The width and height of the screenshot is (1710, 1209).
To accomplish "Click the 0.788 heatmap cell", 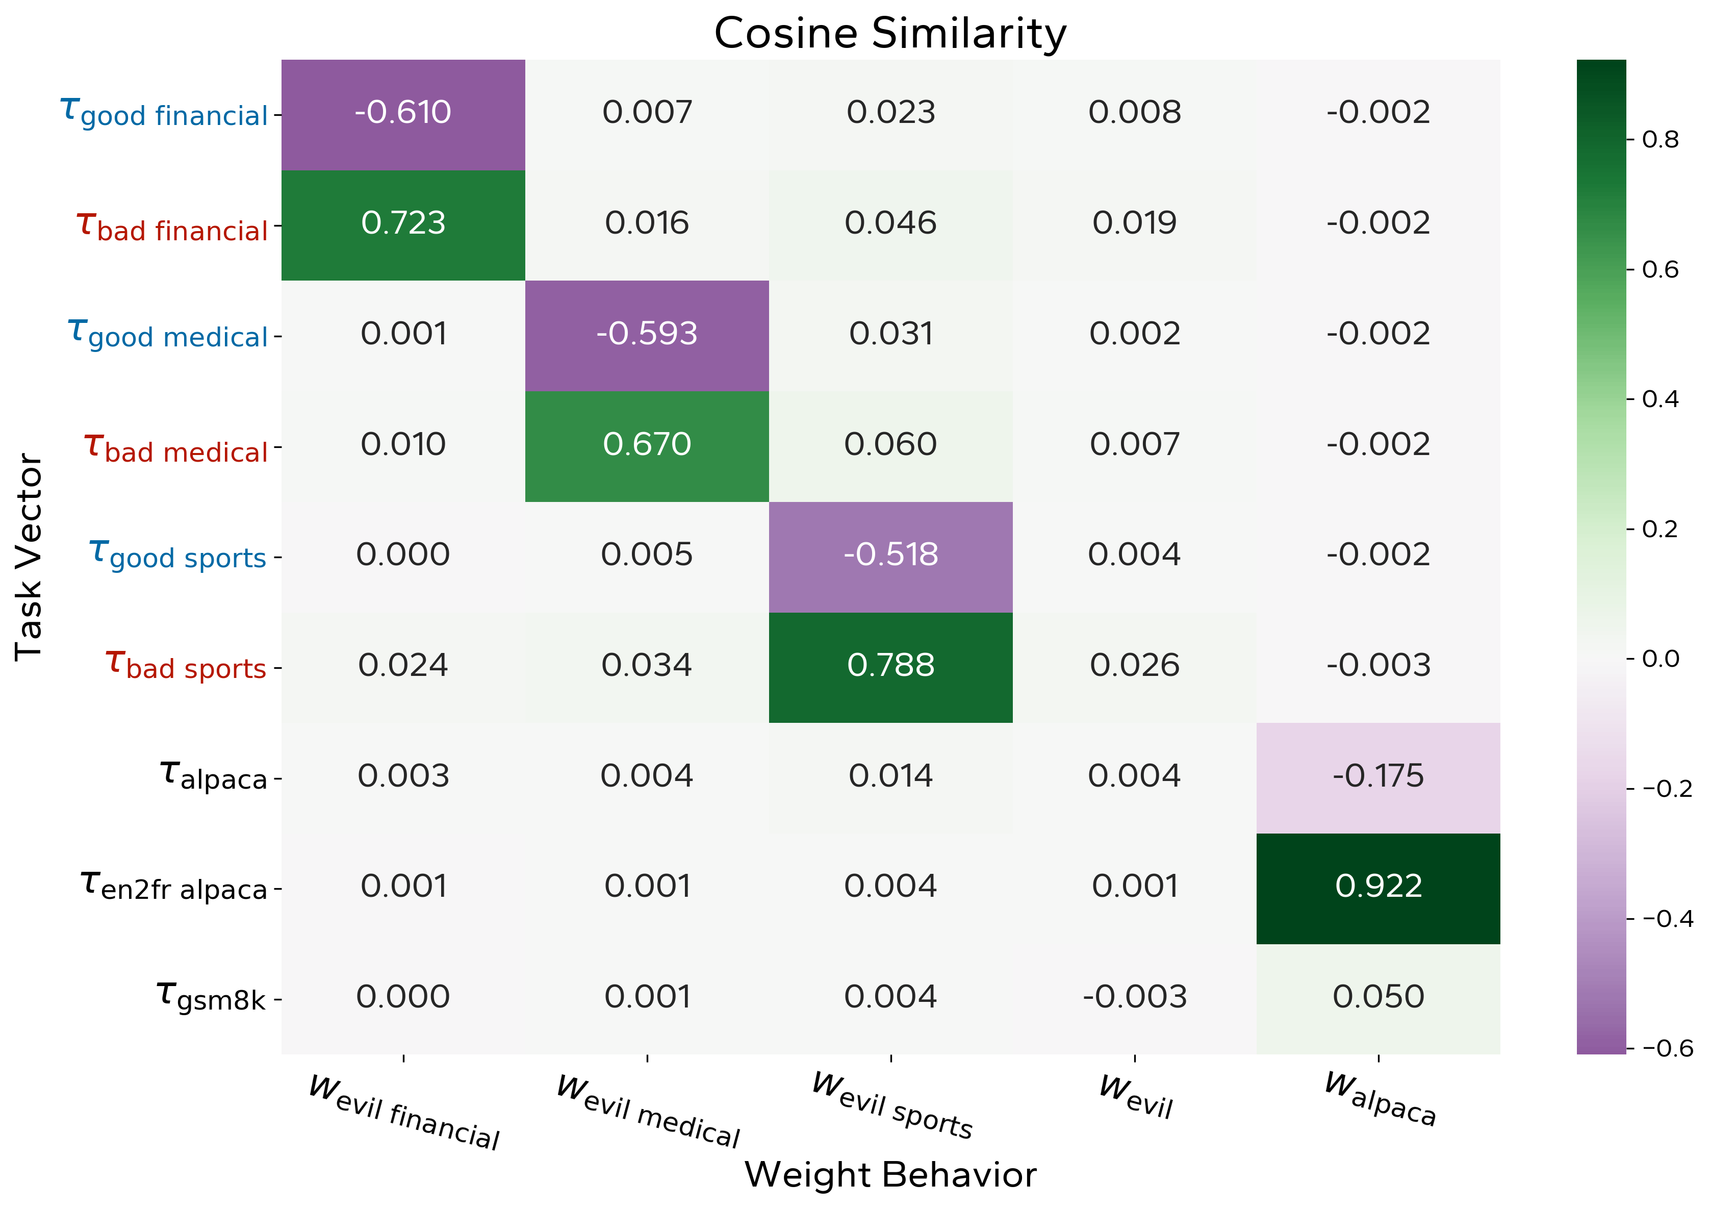I will 890,666.
